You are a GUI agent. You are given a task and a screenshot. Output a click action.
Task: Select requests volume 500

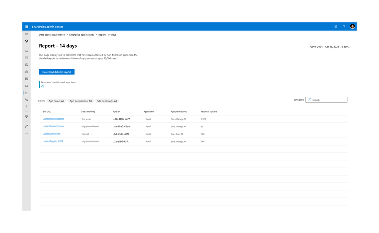point(203,134)
